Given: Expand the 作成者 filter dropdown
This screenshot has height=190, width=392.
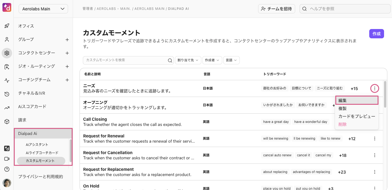Looking at the screenshot, I should pos(212,60).
